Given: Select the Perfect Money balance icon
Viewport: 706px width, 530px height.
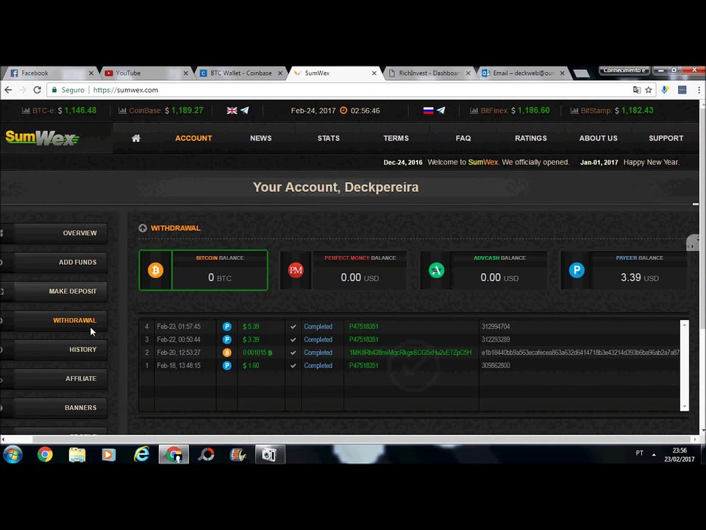Looking at the screenshot, I should tap(296, 270).
